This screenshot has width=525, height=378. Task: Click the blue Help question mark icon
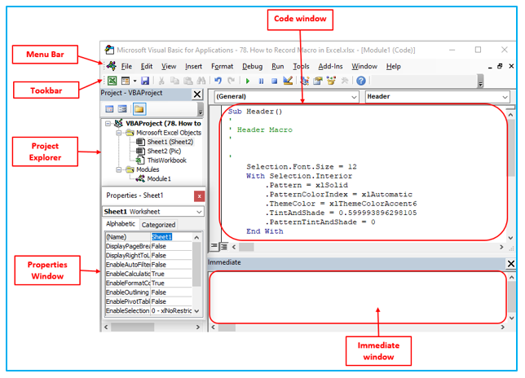click(x=361, y=81)
